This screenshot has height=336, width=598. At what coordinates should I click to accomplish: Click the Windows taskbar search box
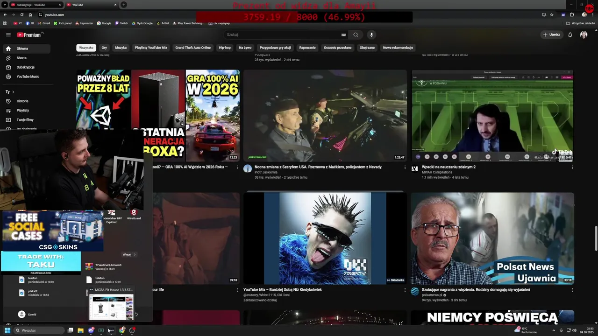coord(38,330)
